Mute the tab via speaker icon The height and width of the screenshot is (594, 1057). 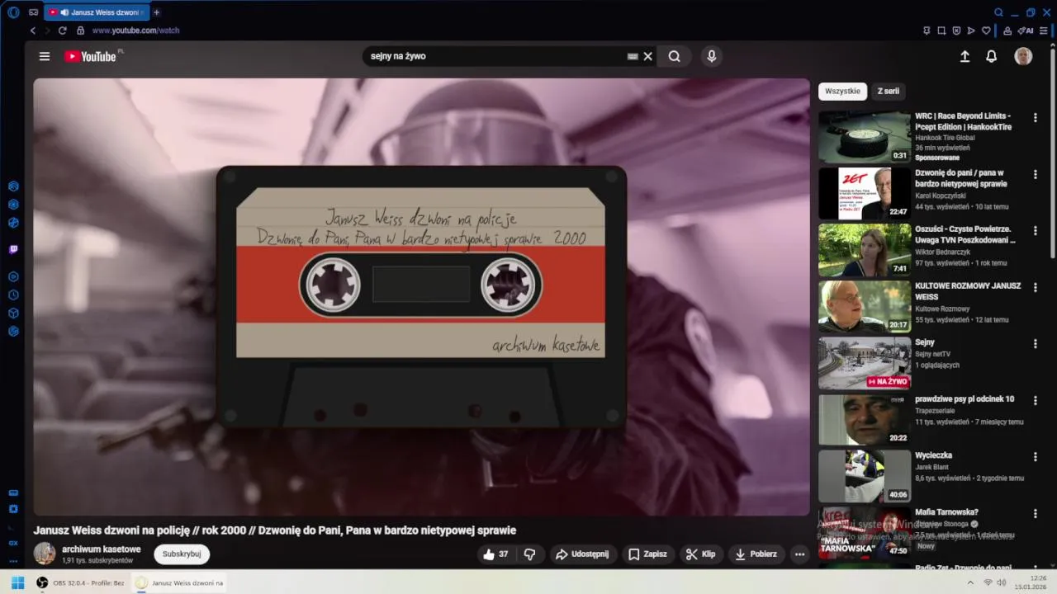[64, 12]
